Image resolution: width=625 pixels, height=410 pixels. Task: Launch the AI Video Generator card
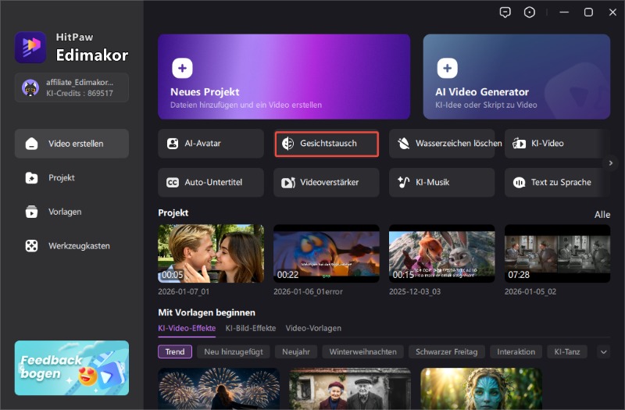[x=516, y=77]
